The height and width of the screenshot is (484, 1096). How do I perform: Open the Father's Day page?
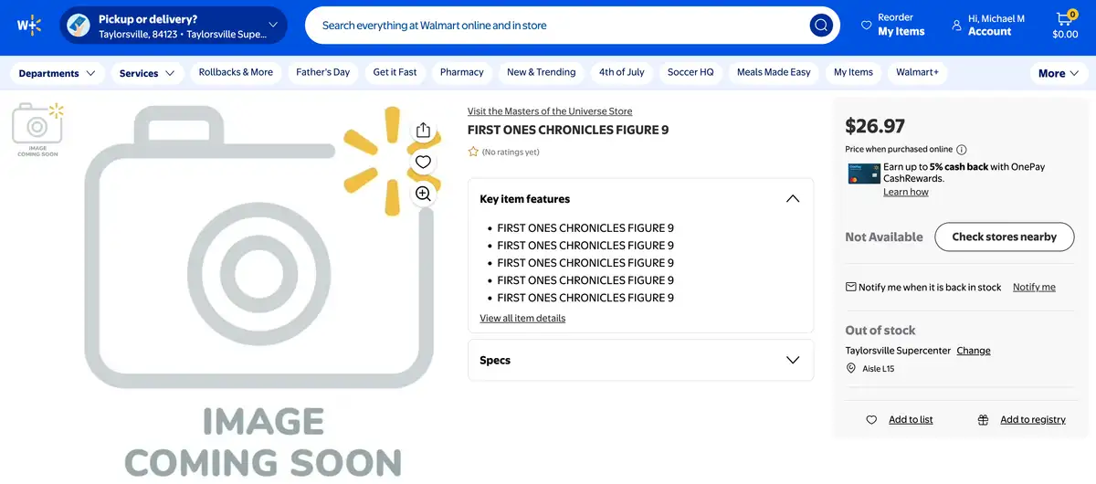pyautogui.click(x=323, y=72)
